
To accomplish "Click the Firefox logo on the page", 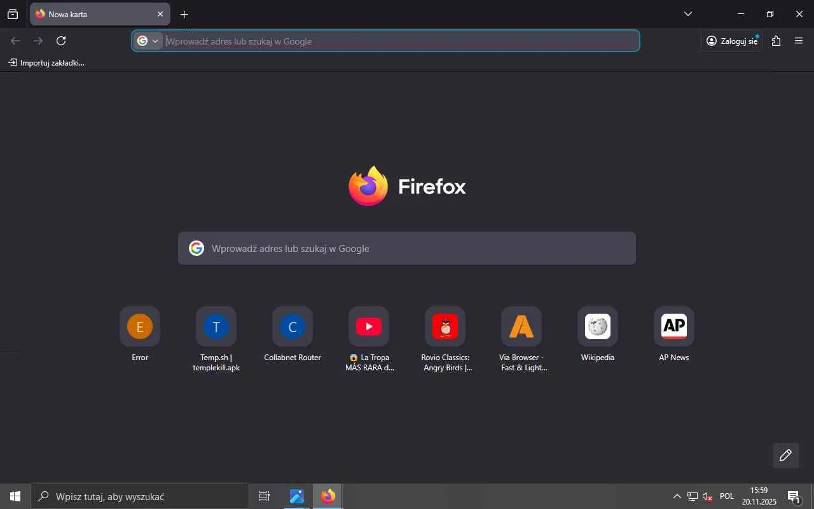I will pos(407,186).
